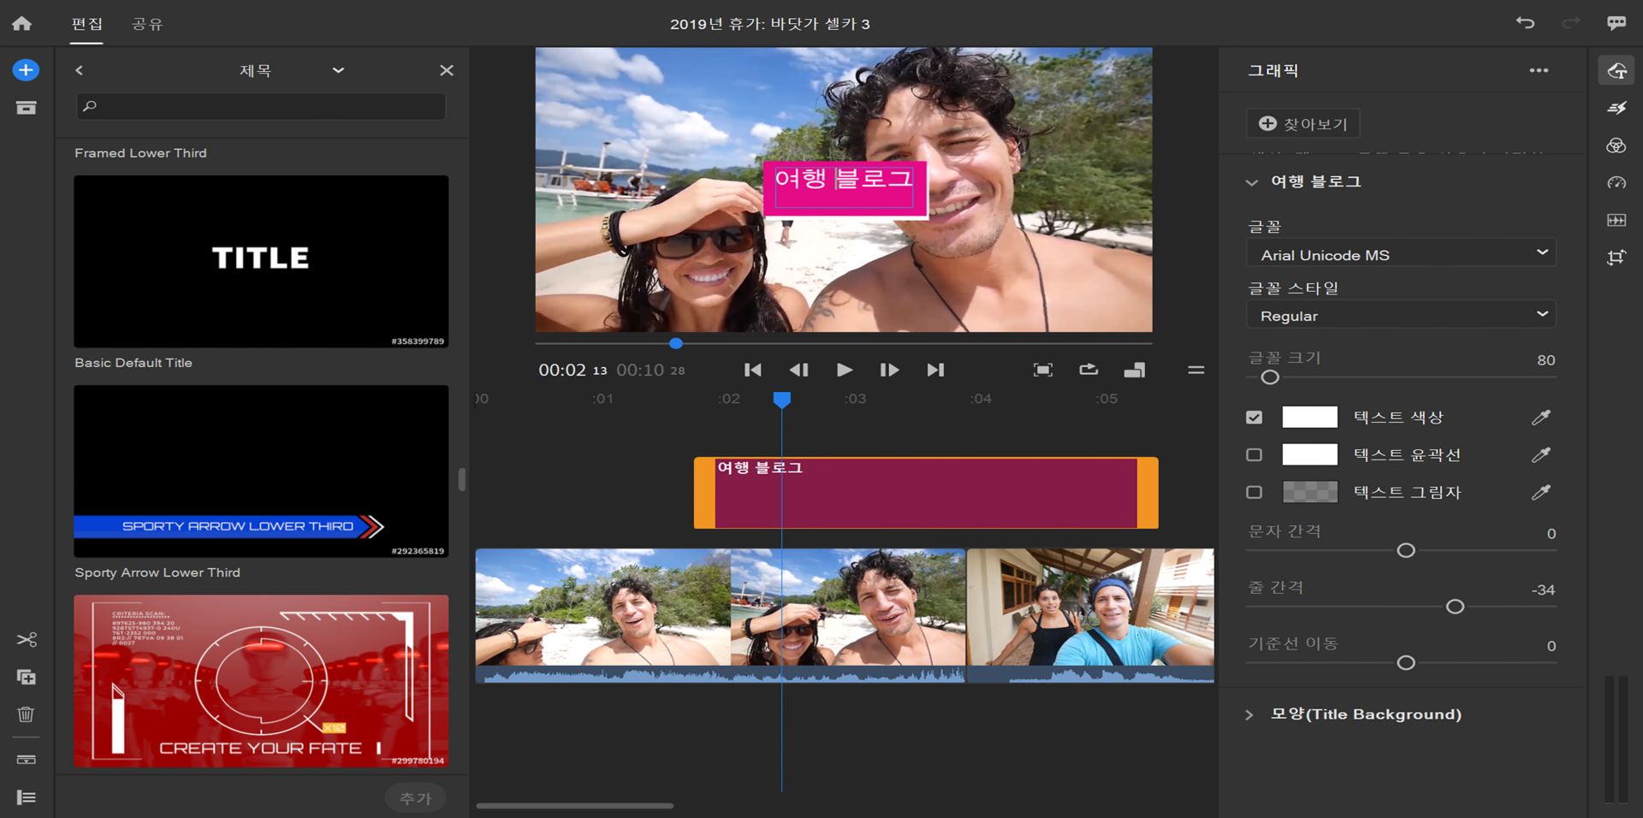Open the Crop and Transform panel icon

[1616, 257]
